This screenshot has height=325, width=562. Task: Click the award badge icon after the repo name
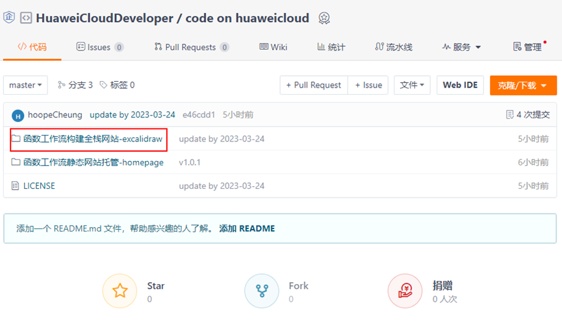(324, 18)
